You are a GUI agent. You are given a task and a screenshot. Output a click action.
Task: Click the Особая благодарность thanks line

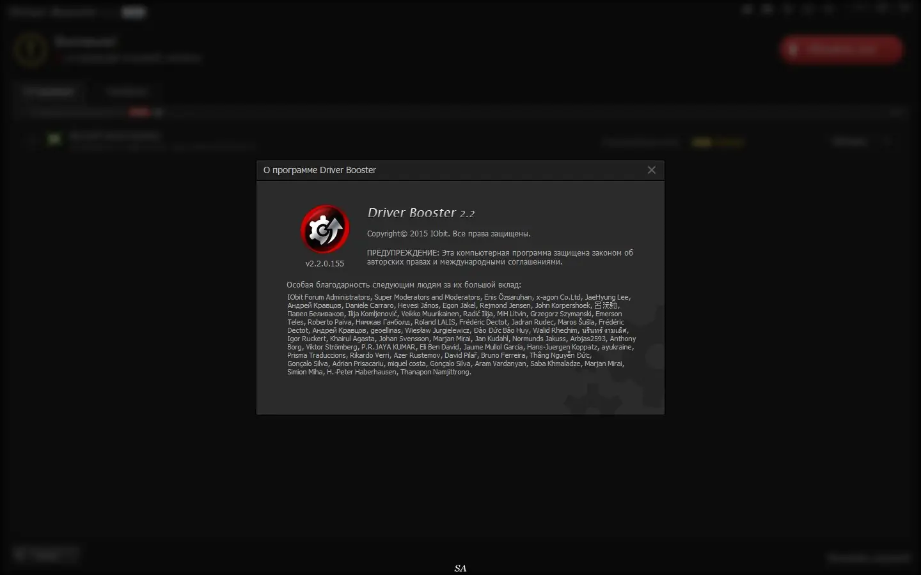pos(404,285)
